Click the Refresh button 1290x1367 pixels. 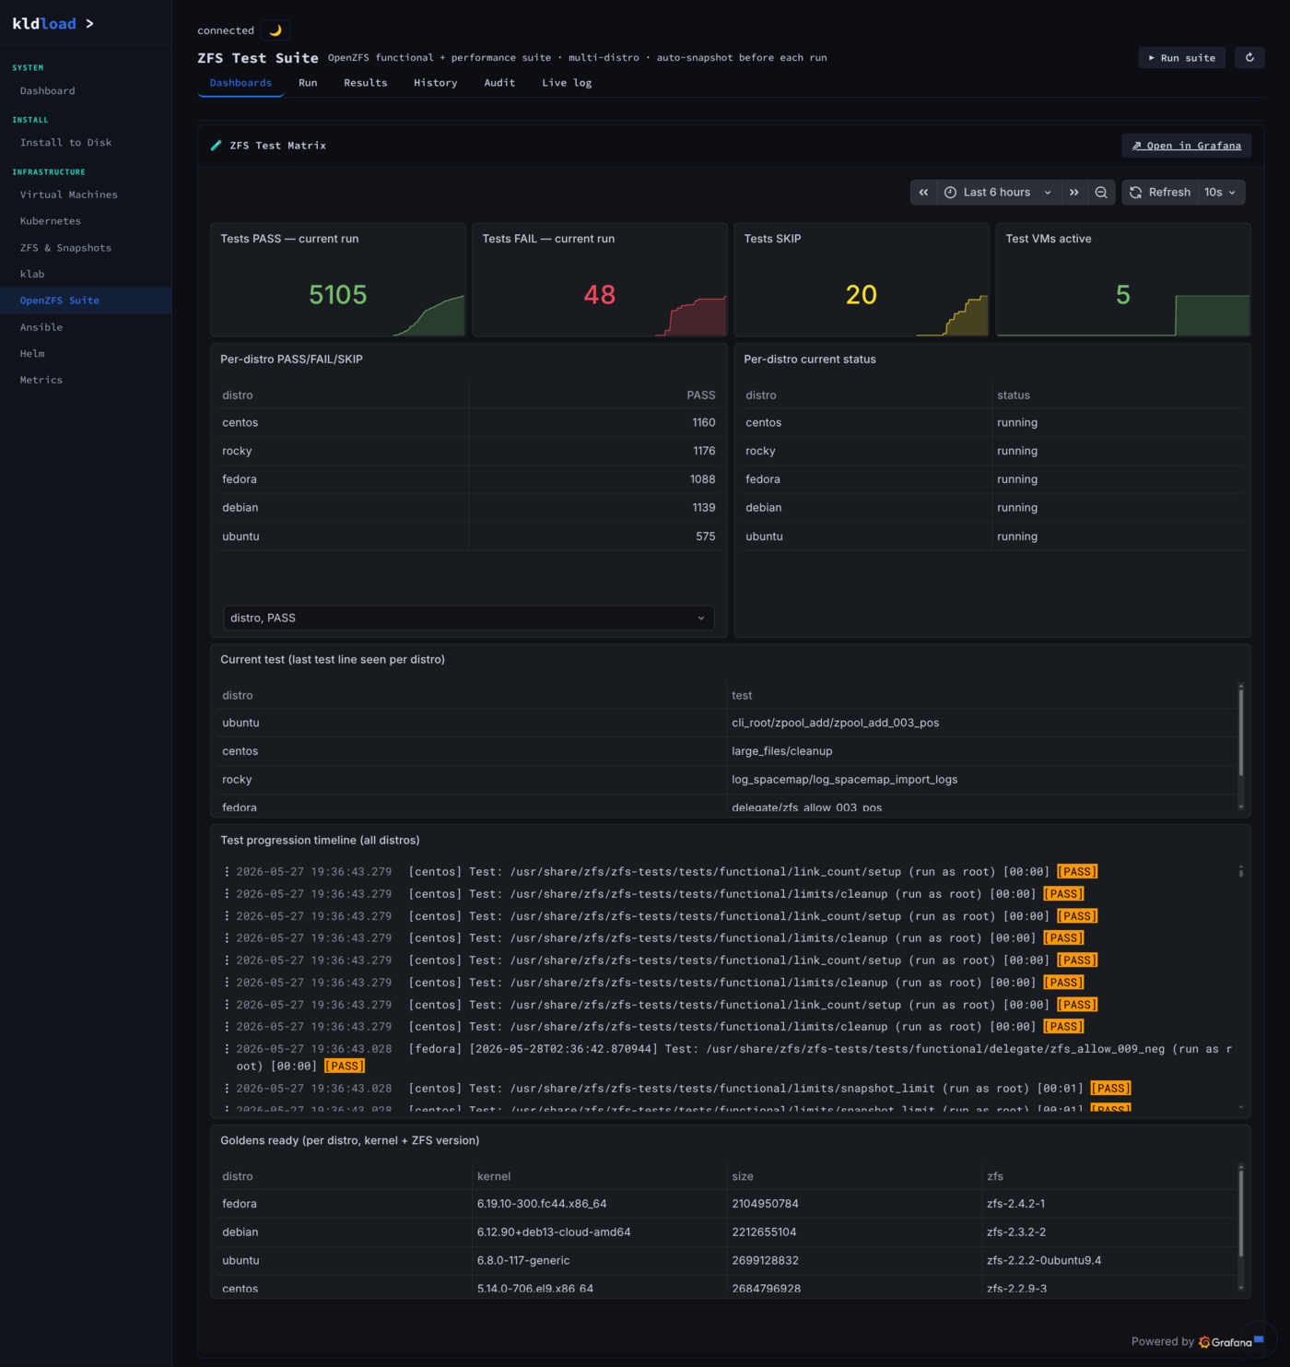1160,193
